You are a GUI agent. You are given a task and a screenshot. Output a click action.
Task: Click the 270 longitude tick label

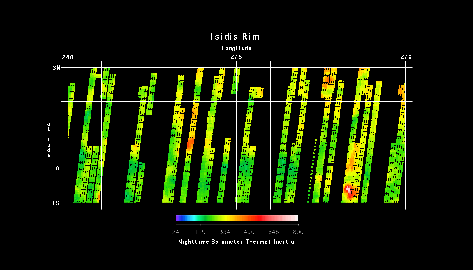click(406, 57)
